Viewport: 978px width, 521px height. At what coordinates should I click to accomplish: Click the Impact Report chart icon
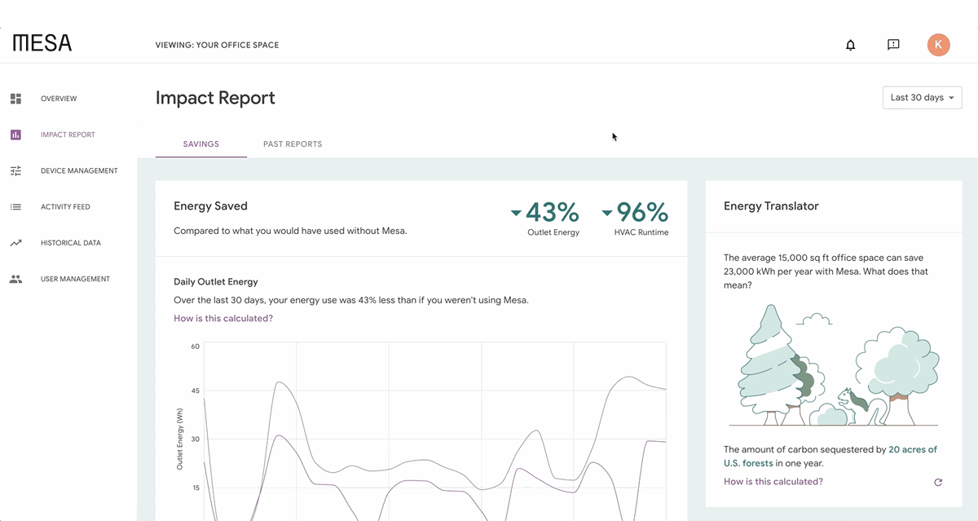point(15,135)
